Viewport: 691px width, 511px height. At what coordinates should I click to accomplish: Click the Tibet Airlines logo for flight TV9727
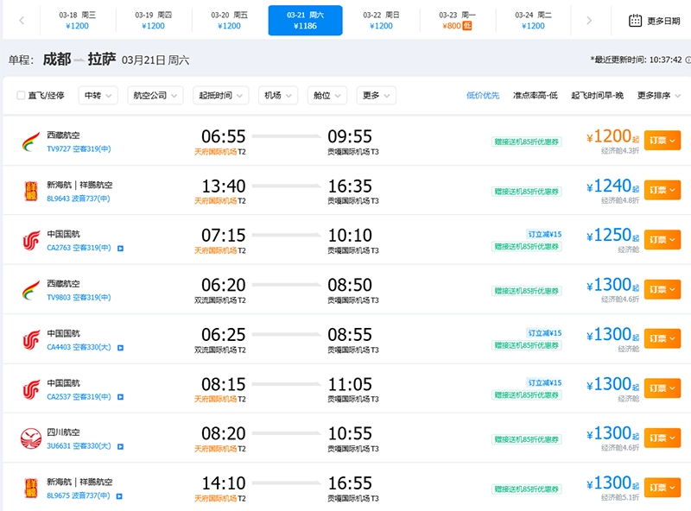pyautogui.click(x=31, y=141)
